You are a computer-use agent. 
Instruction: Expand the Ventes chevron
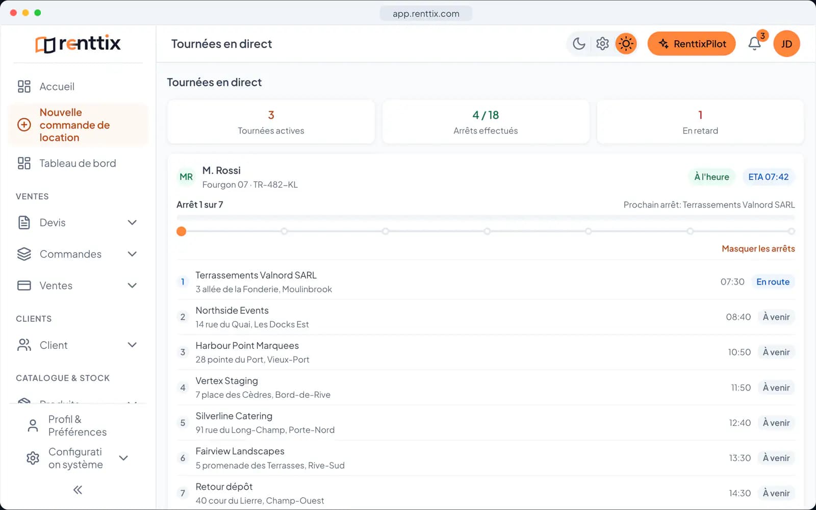(132, 286)
